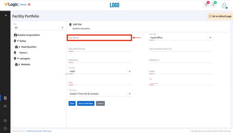Click the Dallas location pin icon
The image size is (233, 133).
15,41
